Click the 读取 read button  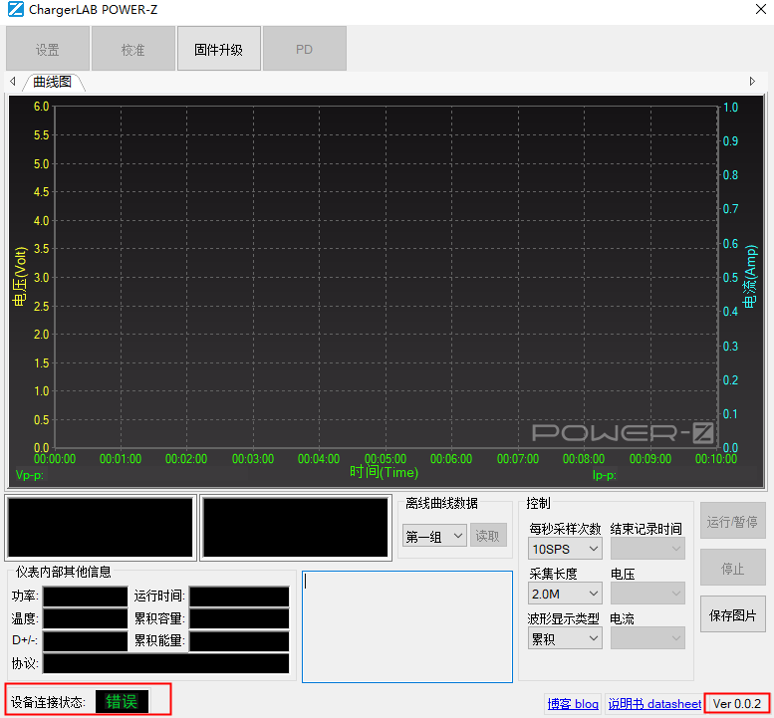pos(488,536)
